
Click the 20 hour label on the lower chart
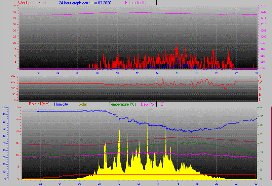click(x=217, y=184)
